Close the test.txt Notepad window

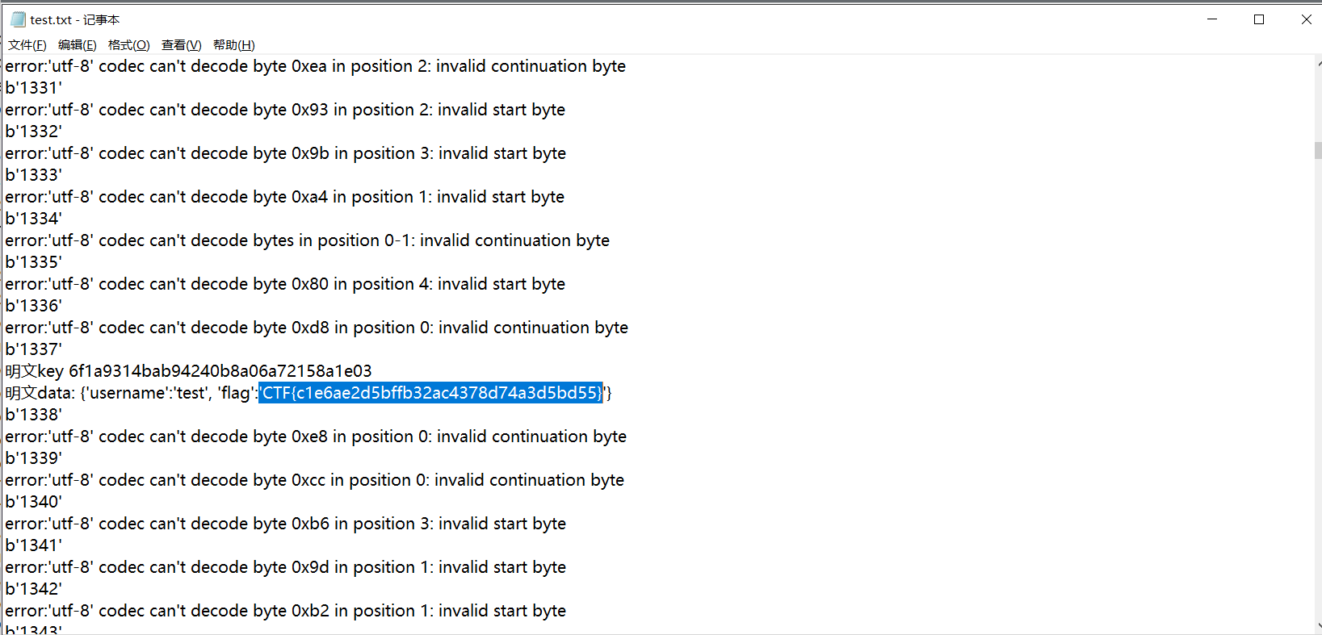click(x=1306, y=19)
